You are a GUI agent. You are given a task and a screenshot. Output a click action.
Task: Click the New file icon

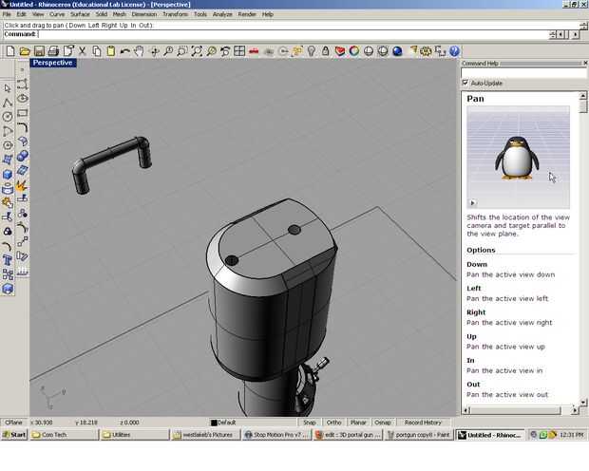(x=9, y=51)
